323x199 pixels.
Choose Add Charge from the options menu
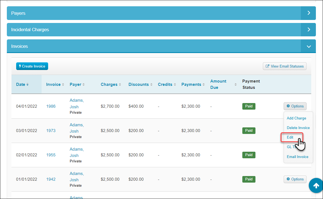[296, 118]
